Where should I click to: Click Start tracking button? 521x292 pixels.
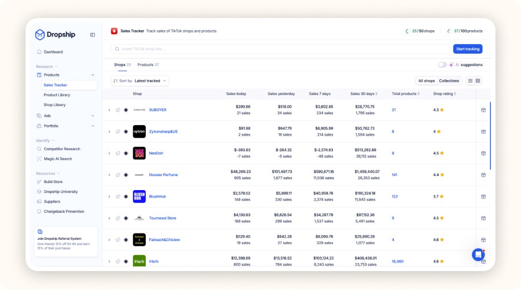(468, 49)
